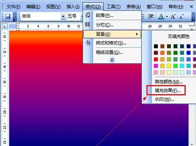Choose 样式和格式(S)... menu entry
This screenshot has width=196, height=146.
pos(112,43)
